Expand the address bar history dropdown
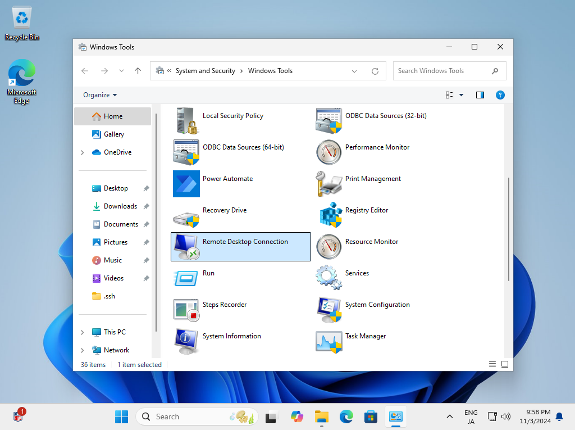The width and height of the screenshot is (575, 430). coord(354,71)
